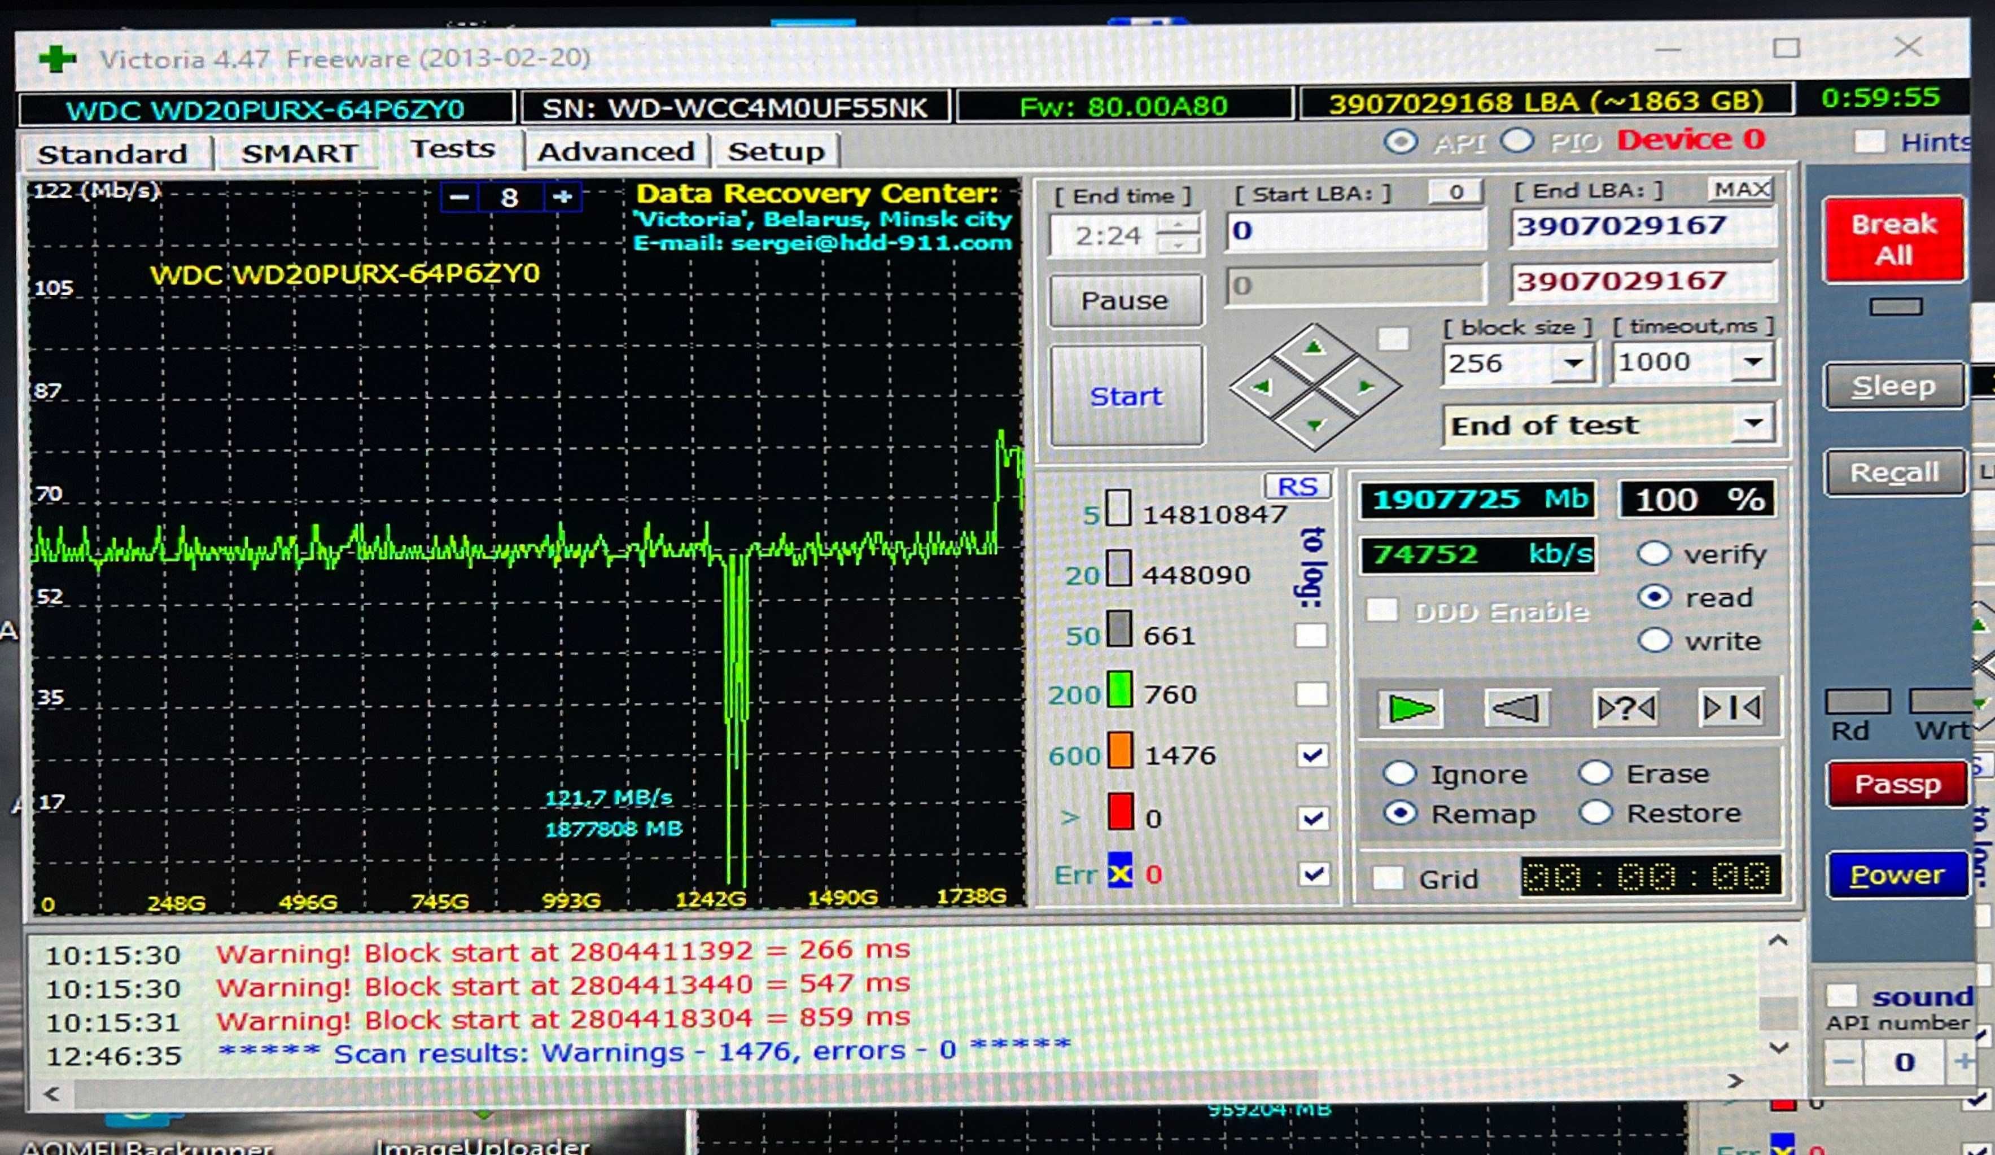Viewport: 1995px width, 1155px height.
Task: Select the Erase radio button
Action: [x=1596, y=773]
